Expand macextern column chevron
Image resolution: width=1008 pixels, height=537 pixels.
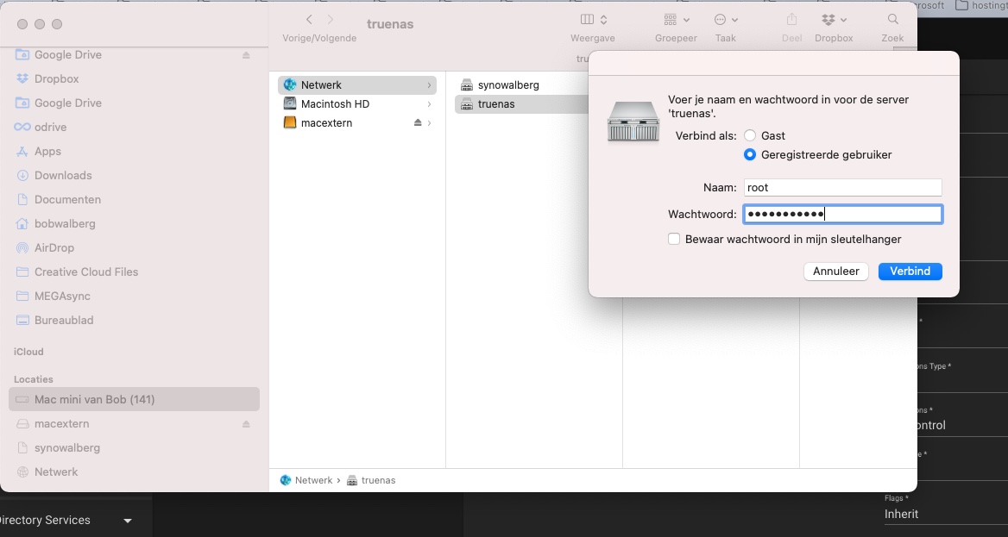click(x=429, y=122)
